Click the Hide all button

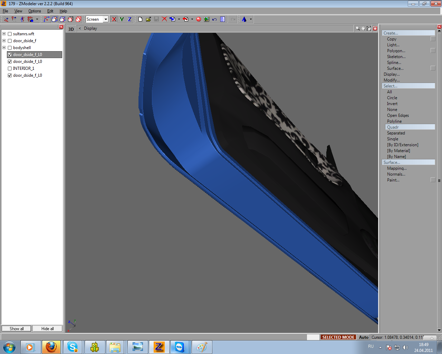[47, 329]
